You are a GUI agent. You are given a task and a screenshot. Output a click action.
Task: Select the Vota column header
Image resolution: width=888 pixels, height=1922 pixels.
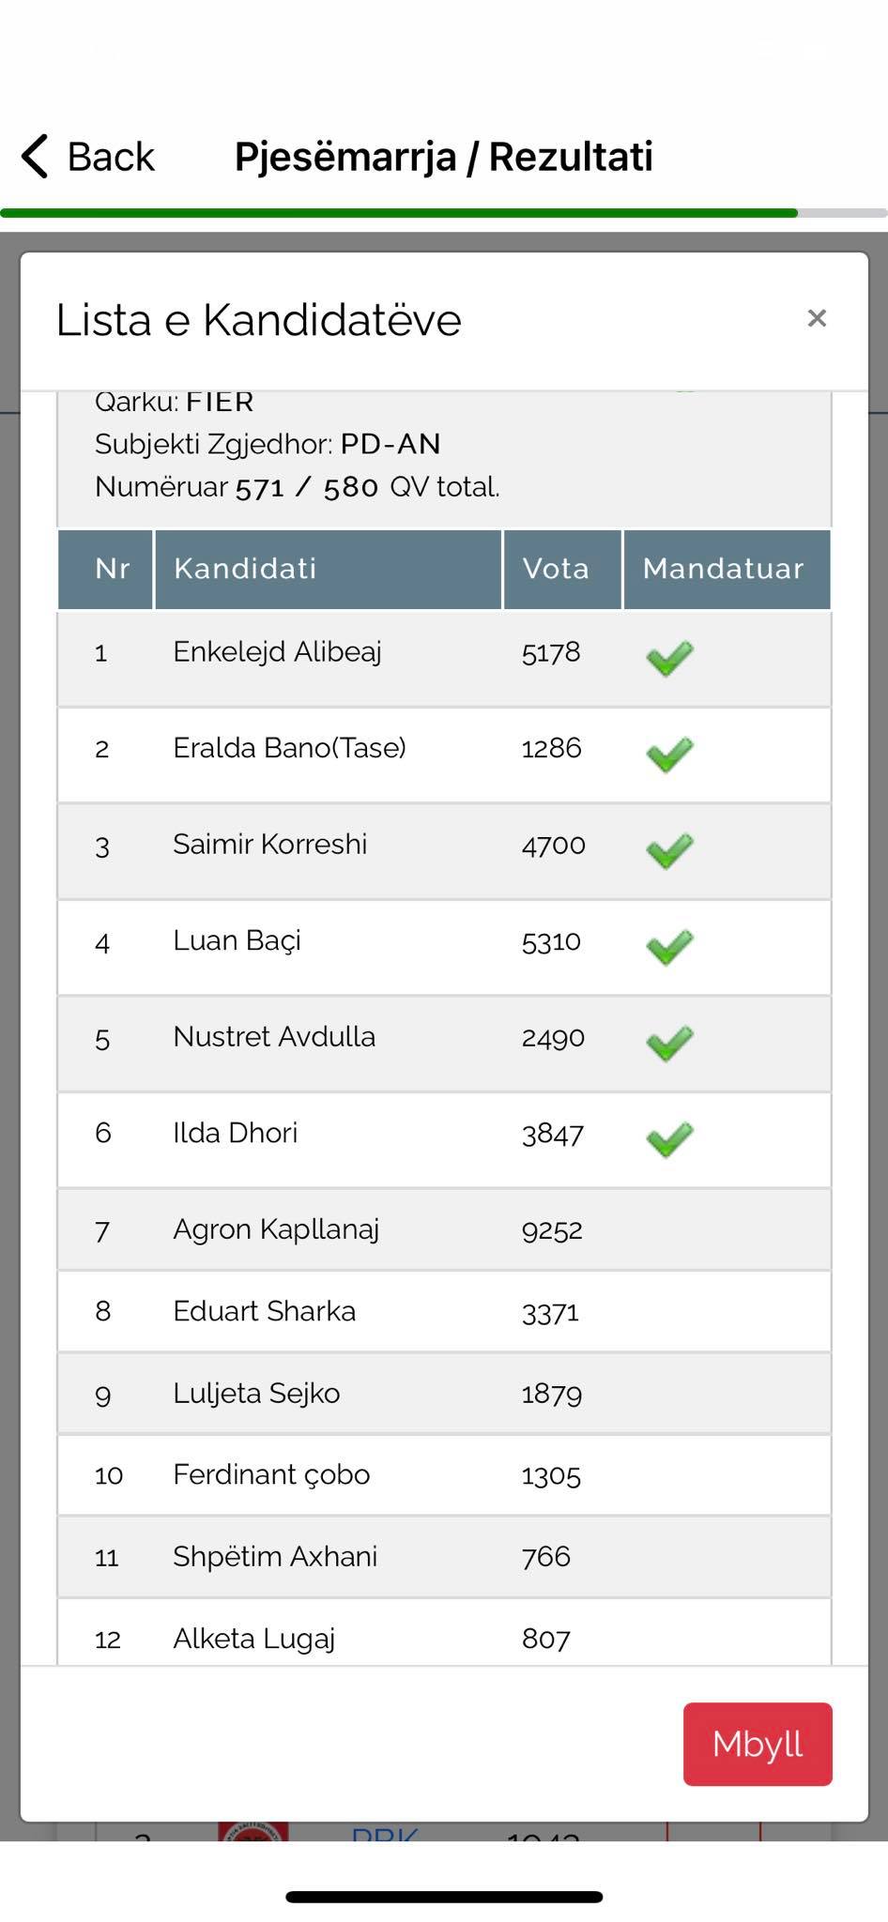click(561, 569)
